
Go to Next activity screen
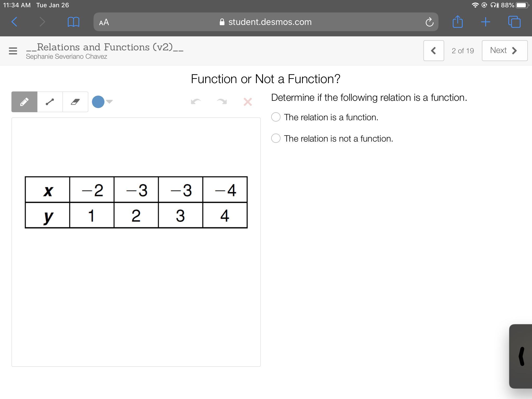(504, 51)
